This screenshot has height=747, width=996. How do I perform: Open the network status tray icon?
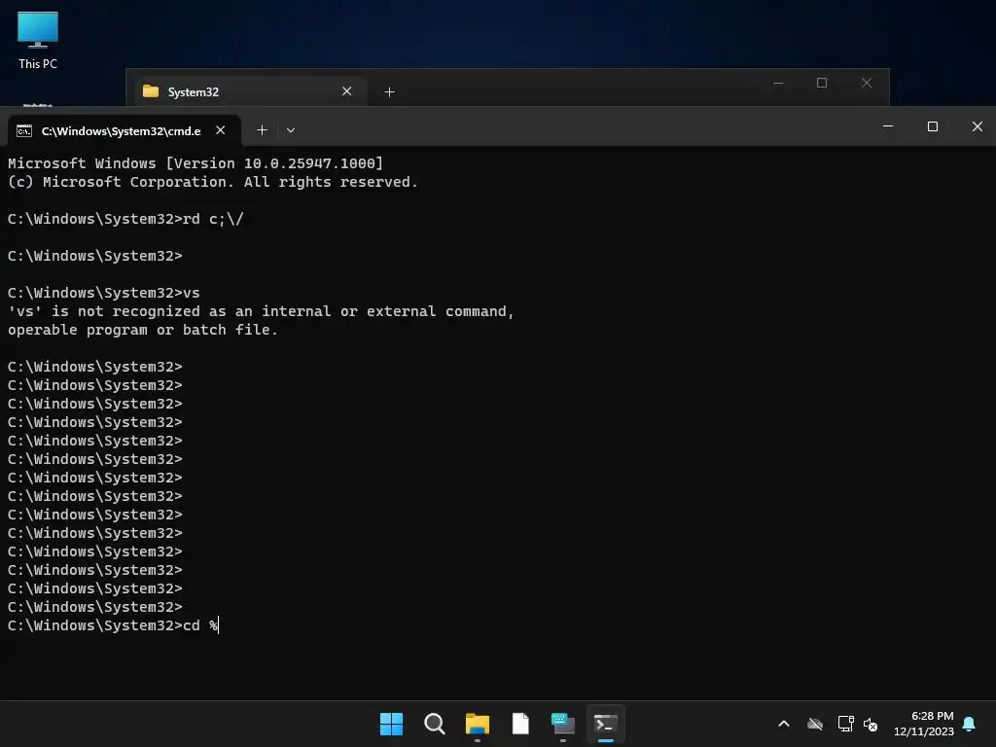pyautogui.click(x=845, y=724)
